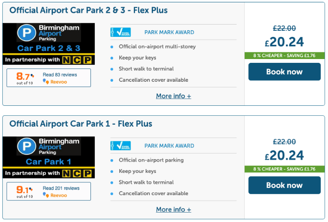This screenshot has width=328, height=222.
Task: Open Read 83 reviews link
Action: (60, 75)
